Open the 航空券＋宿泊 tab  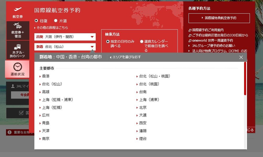tap(18, 31)
